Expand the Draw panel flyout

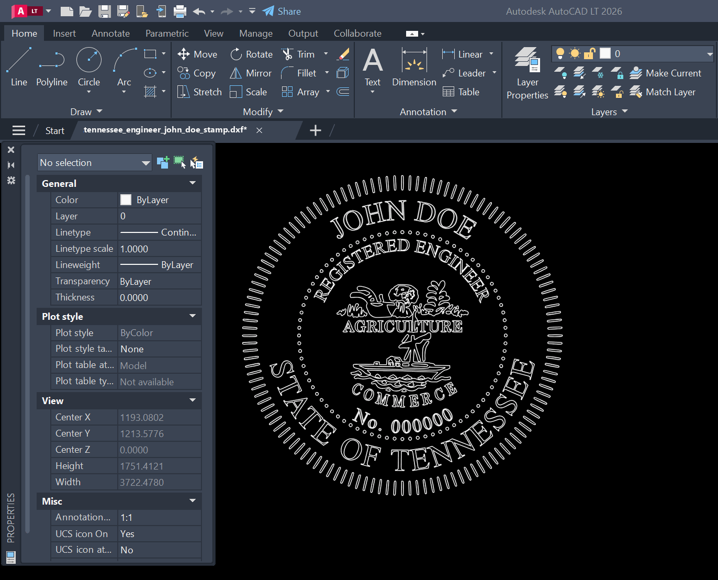pos(86,111)
